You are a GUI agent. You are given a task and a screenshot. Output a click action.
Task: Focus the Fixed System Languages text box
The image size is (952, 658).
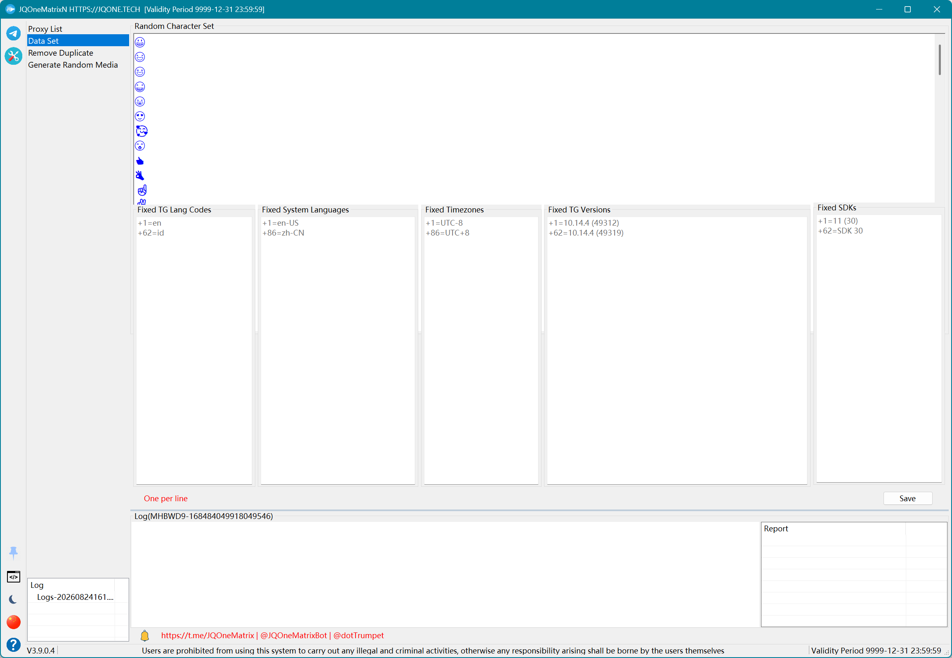[338, 350]
